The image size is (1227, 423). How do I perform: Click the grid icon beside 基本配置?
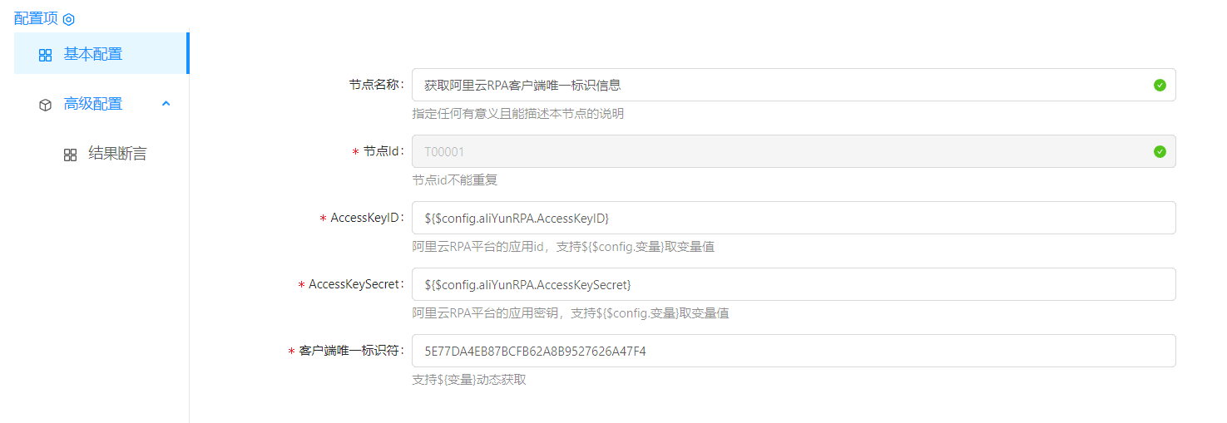[46, 55]
